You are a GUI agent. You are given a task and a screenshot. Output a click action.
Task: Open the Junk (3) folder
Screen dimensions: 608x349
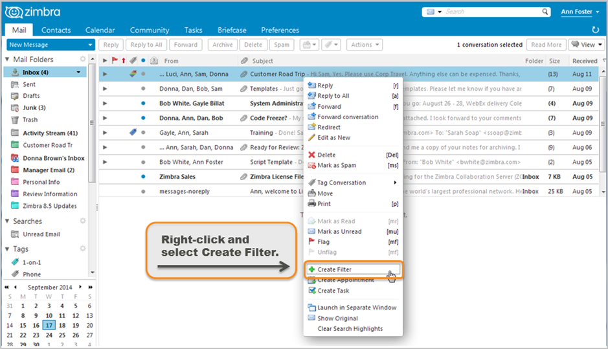(34, 107)
